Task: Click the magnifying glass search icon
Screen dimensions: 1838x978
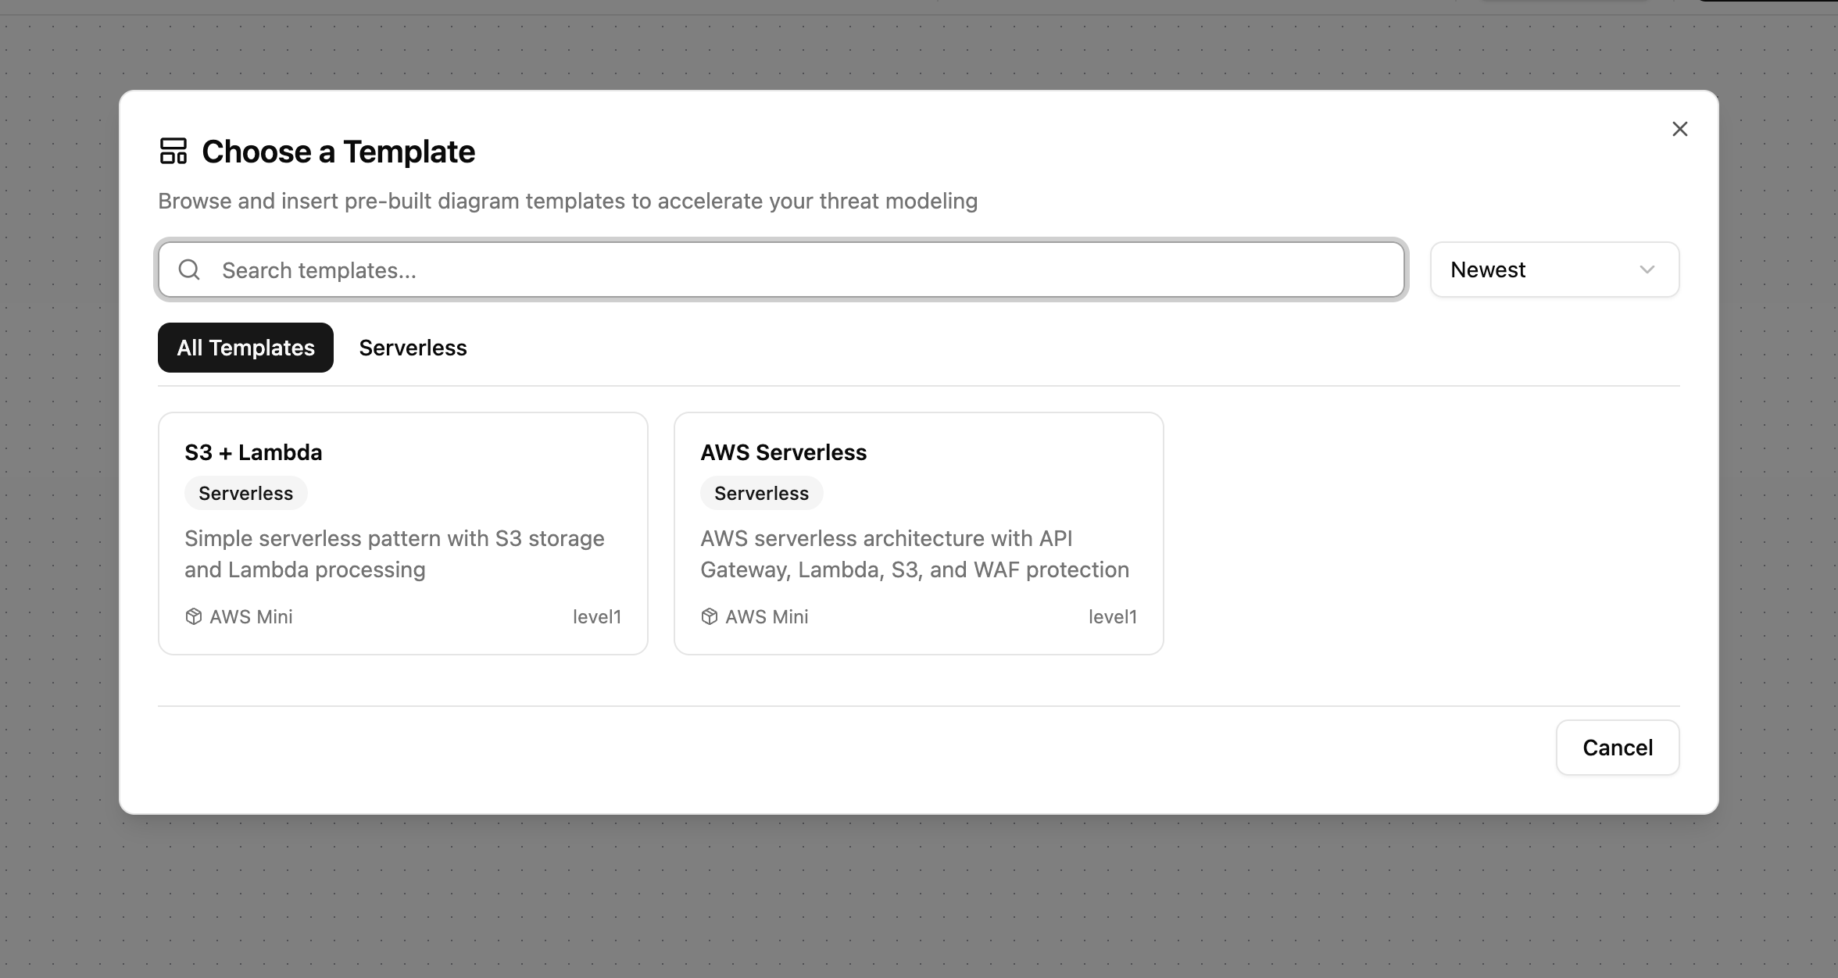Action: coord(188,269)
